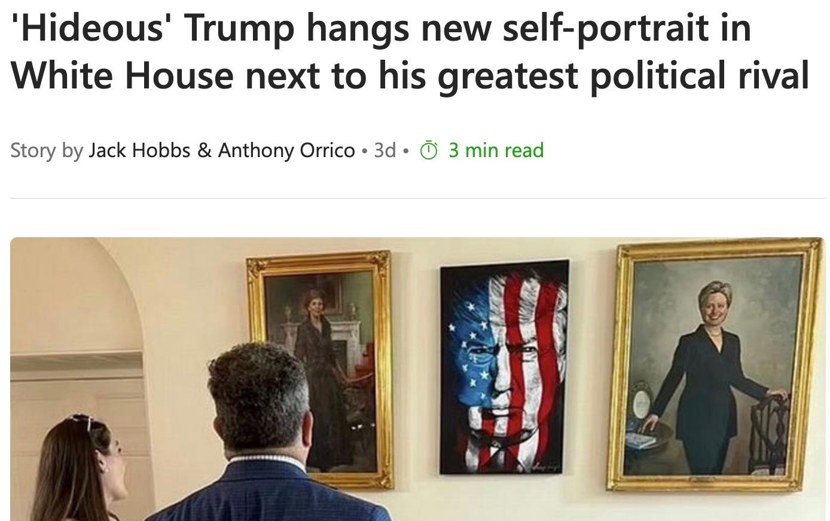
Task: Click the green timer icon
Action: pos(429,150)
